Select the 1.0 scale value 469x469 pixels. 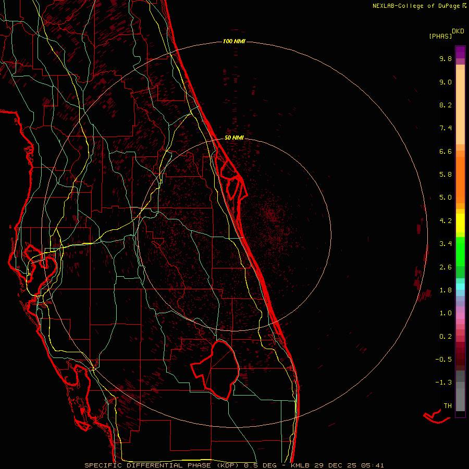446,313
